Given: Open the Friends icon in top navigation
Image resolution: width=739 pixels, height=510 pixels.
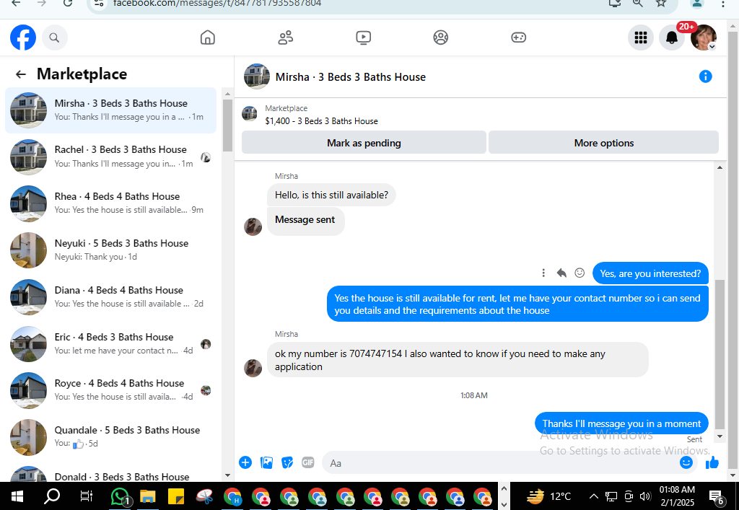Looking at the screenshot, I should point(286,38).
